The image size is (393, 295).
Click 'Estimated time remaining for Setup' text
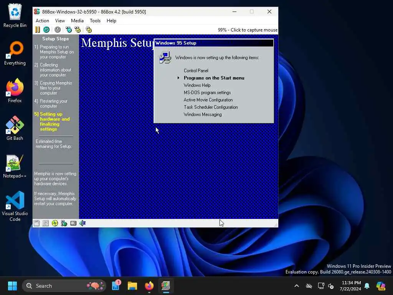tap(54, 144)
